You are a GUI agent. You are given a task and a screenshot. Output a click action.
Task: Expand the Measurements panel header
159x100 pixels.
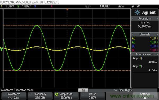[x=145, y=54]
